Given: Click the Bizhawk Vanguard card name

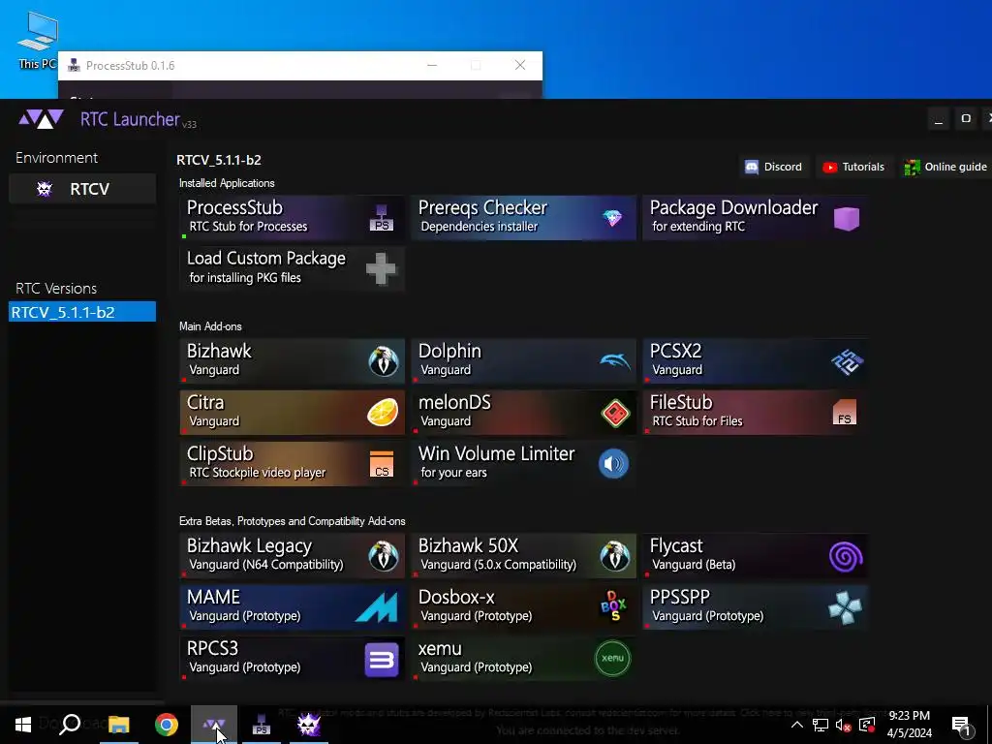Looking at the screenshot, I should point(219,351).
